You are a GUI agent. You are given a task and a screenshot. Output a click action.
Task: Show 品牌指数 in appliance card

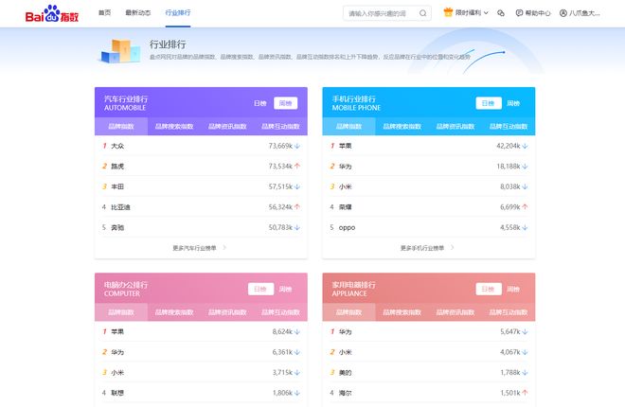[x=348, y=312]
